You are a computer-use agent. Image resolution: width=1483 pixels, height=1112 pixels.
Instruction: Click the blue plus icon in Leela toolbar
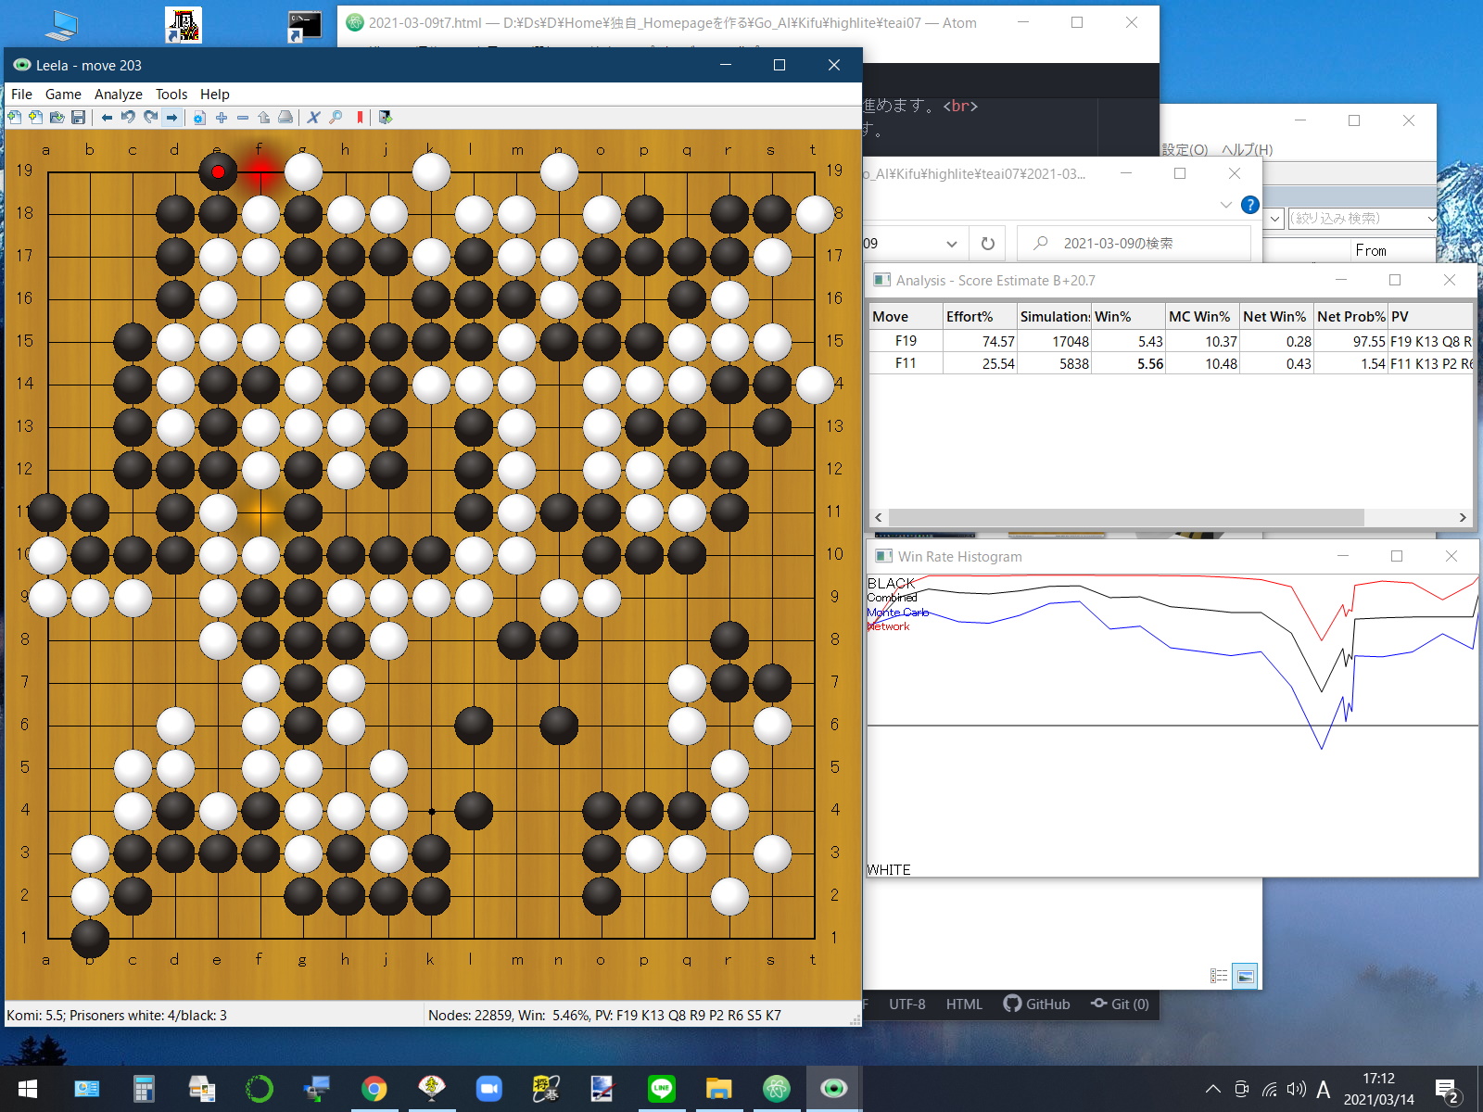[221, 118]
